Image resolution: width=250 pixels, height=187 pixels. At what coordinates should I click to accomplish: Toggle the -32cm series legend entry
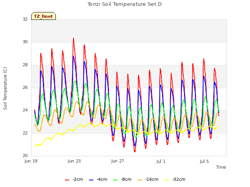175,180
